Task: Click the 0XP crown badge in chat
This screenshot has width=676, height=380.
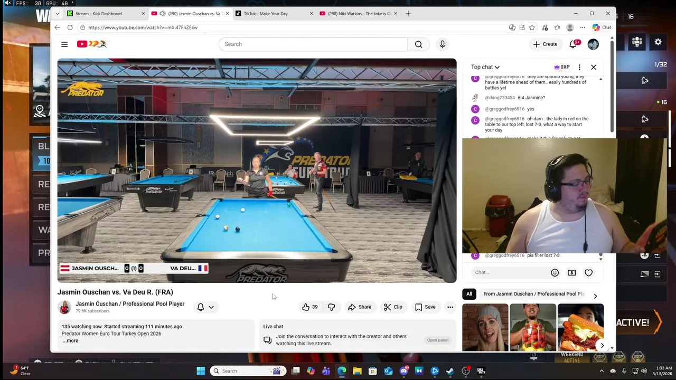Action: tap(562, 67)
